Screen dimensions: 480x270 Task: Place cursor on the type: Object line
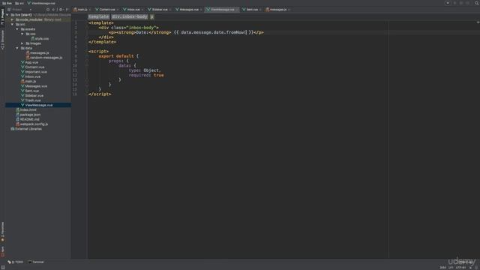coord(145,70)
